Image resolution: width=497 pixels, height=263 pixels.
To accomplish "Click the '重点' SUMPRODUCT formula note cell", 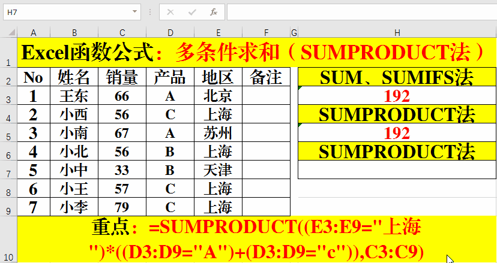I will (x=257, y=239).
